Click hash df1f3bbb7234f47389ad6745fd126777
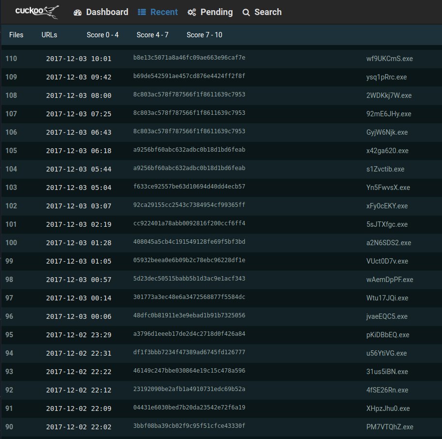The image size is (442, 439). [189, 352]
